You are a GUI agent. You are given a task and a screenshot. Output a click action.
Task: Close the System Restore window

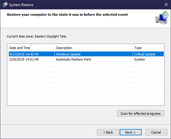(x=166, y=5)
